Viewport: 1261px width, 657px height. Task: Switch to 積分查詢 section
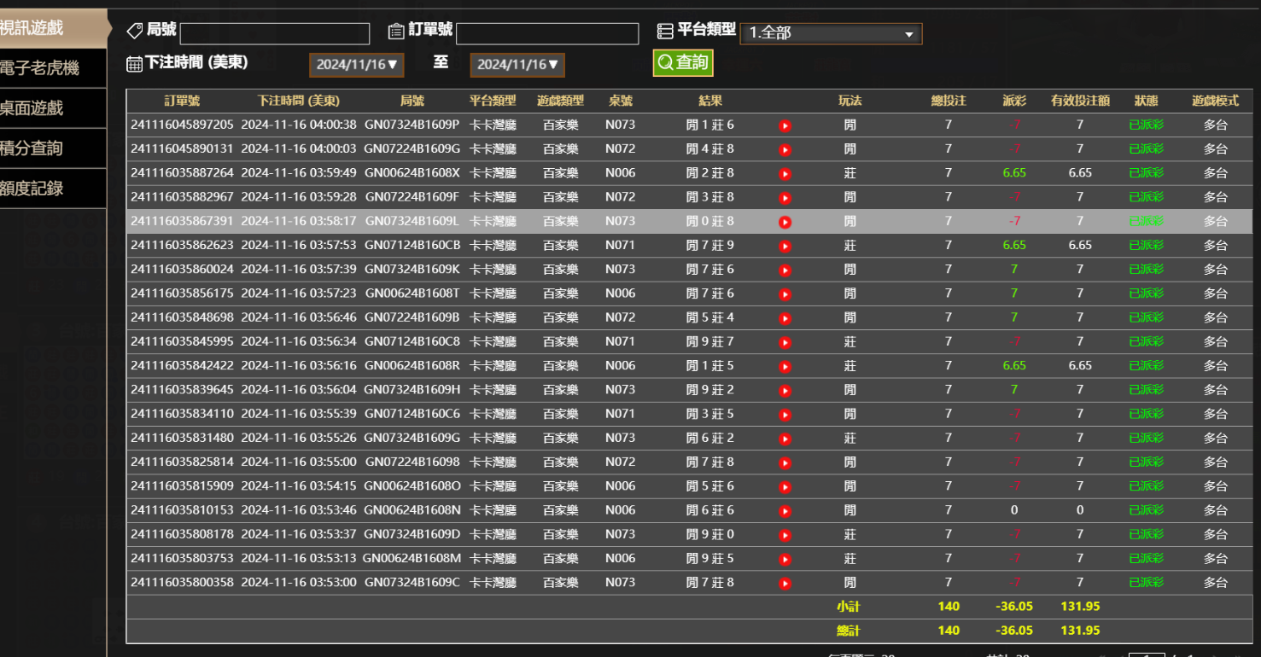coord(50,148)
